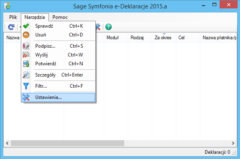
Task: Open the Plik menu
Action: click(x=13, y=17)
